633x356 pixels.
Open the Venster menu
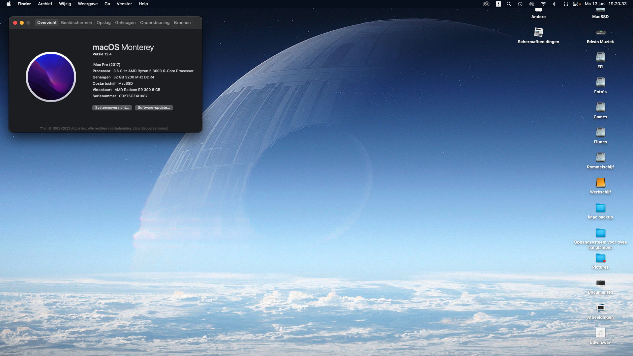pos(124,4)
